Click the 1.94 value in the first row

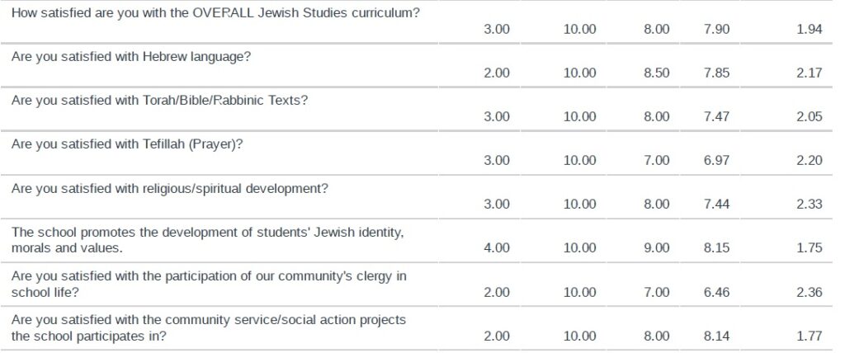point(810,29)
